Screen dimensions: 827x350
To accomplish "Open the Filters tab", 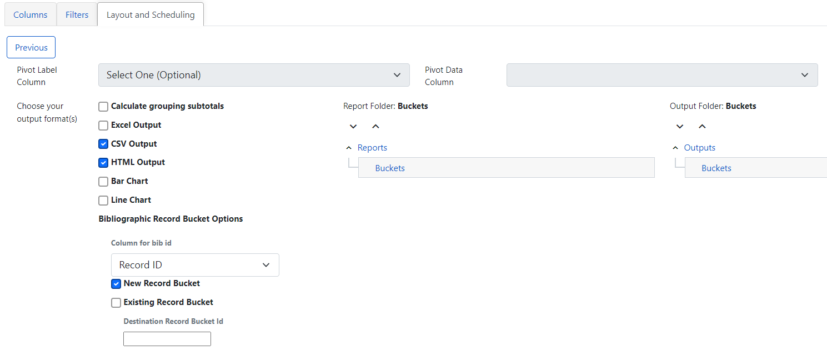I will [x=77, y=14].
